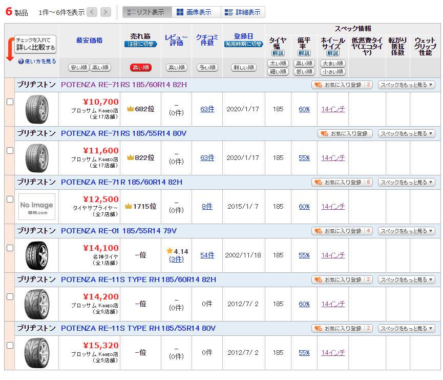This screenshot has height=380, width=443.
Task: Click 1715位 crown ranking icon
Action: tap(129, 206)
